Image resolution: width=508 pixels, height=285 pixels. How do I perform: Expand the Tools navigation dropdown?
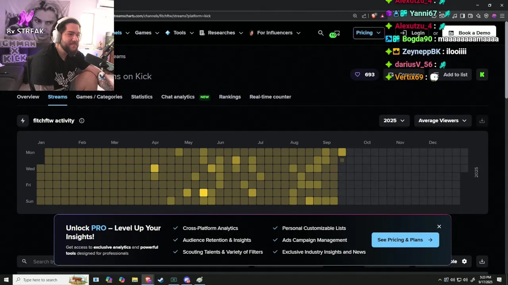(179, 33)
